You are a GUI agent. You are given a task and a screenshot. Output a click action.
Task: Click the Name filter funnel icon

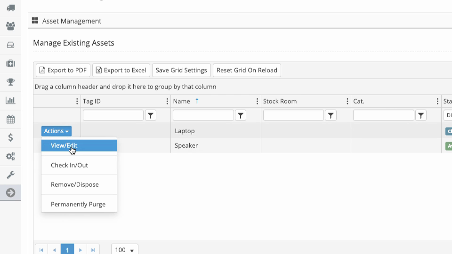click(x=241, y=116)
